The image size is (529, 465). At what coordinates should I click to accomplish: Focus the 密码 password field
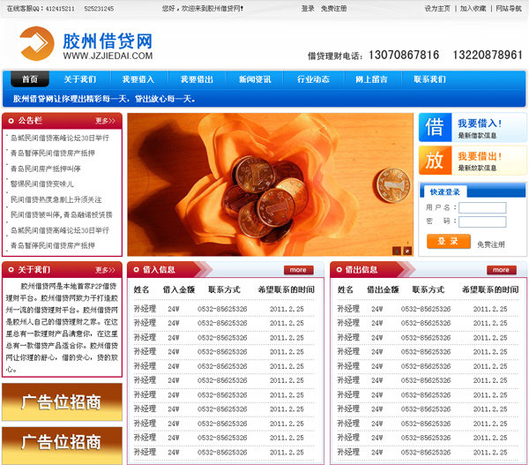point(482,221)
